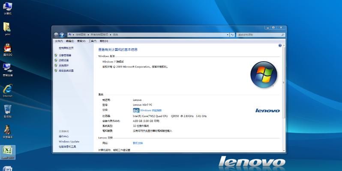The width and height of the screenshot is (342, 171).
Task: Click the scrollbar down arrow
Action: (284, 150)
